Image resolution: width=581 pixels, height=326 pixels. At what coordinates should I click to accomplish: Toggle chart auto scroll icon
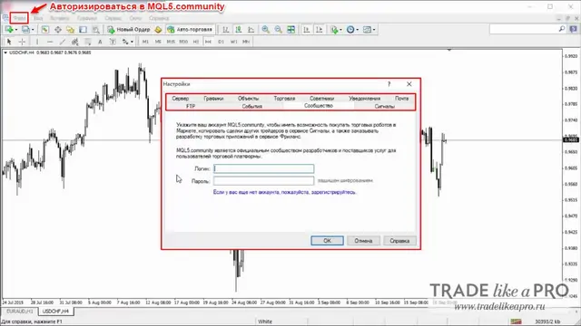(x=306, y=30)
